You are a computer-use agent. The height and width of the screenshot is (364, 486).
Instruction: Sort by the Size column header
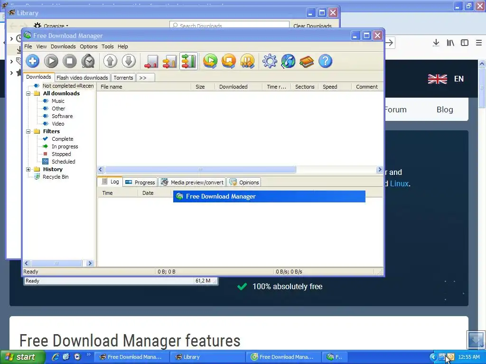tap(203, 87)
